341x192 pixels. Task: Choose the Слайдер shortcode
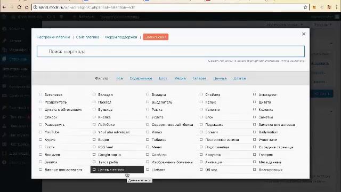tap(159, 155)
